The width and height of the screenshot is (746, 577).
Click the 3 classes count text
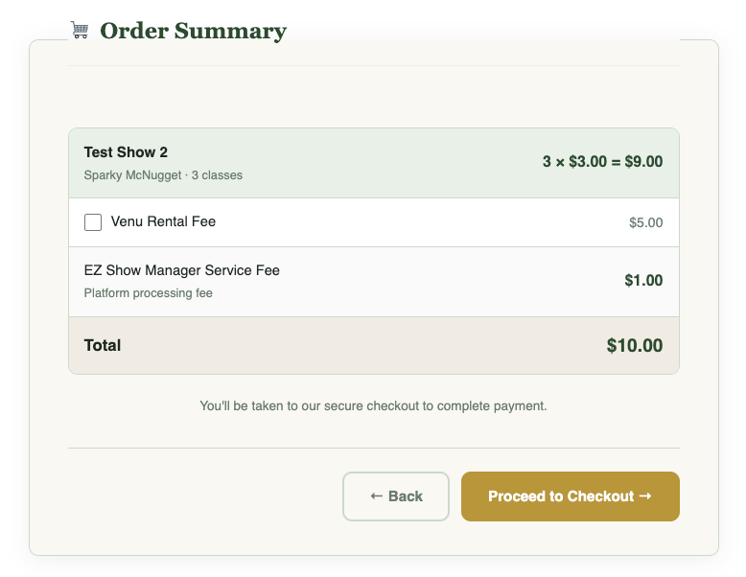point(217,175)
